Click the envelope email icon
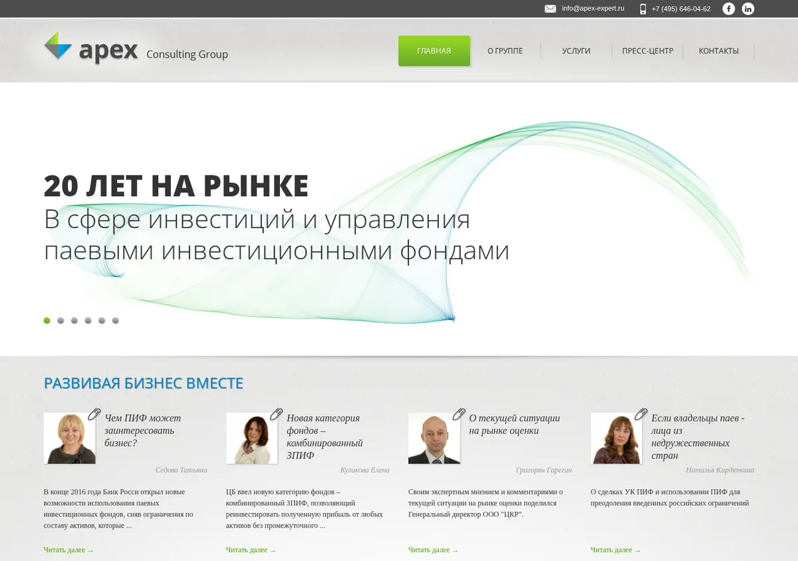798x561 pixels. (x=550, y=9)
